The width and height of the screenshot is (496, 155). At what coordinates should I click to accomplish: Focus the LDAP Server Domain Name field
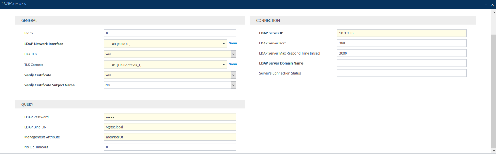[x=401, y=63]
